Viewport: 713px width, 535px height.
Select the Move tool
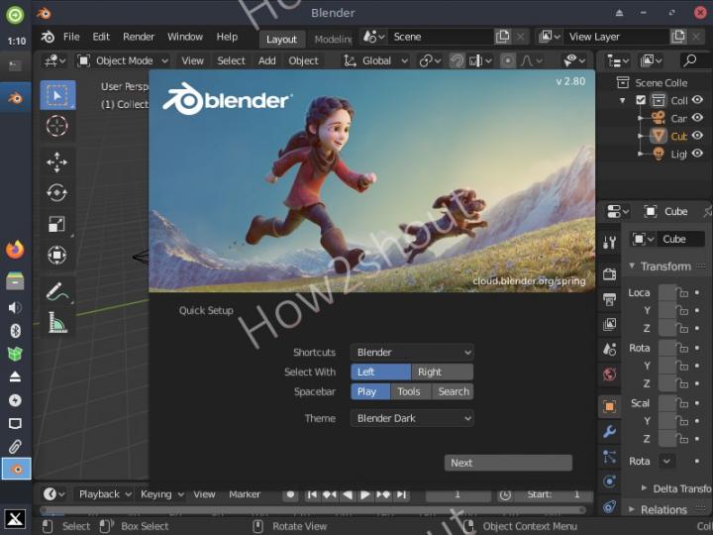click(57, 161)
